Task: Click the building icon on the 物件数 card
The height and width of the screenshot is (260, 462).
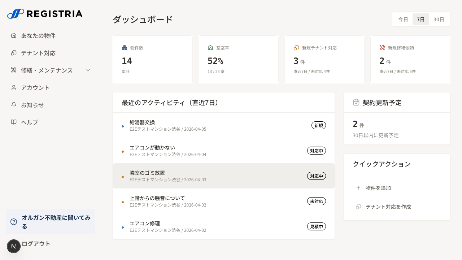Action: click(125, 48)
